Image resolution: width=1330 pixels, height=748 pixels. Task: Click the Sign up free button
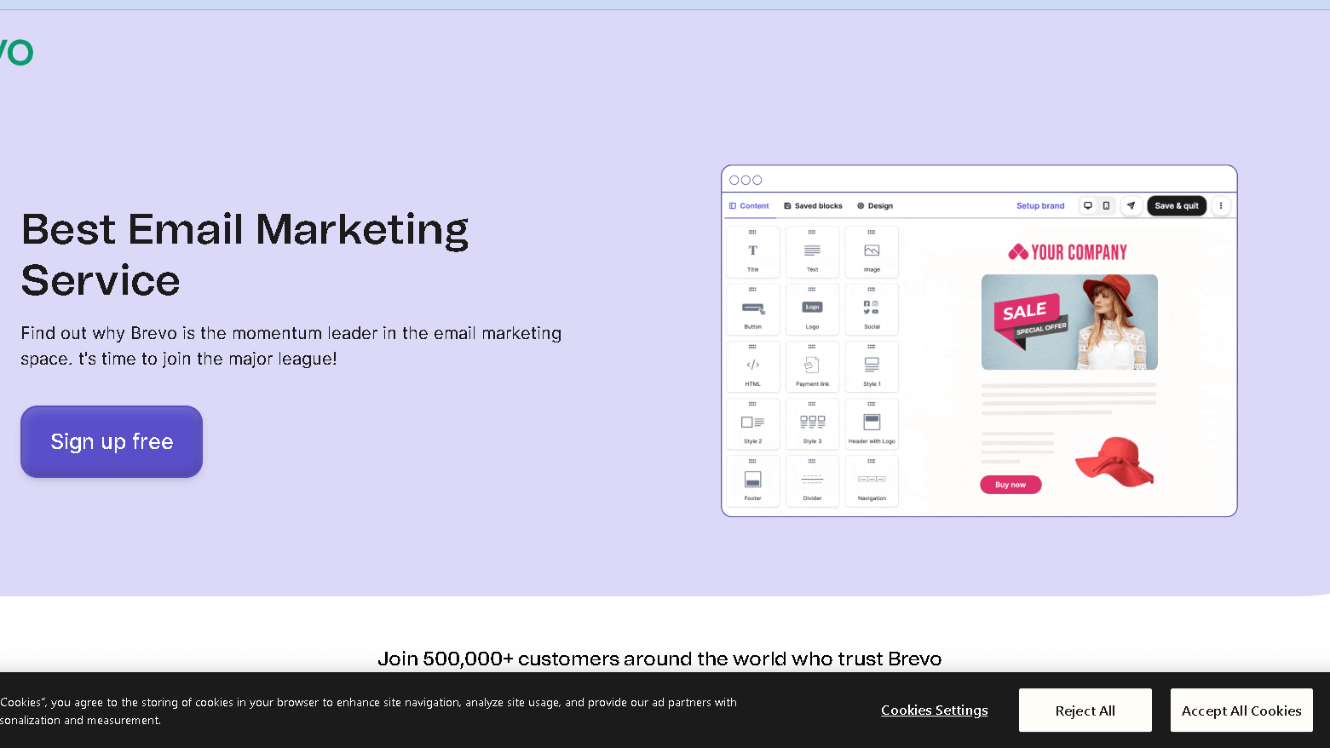point(111,441)
